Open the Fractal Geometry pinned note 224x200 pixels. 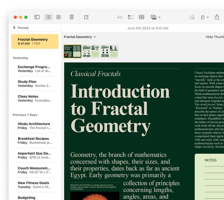(35, 41)
